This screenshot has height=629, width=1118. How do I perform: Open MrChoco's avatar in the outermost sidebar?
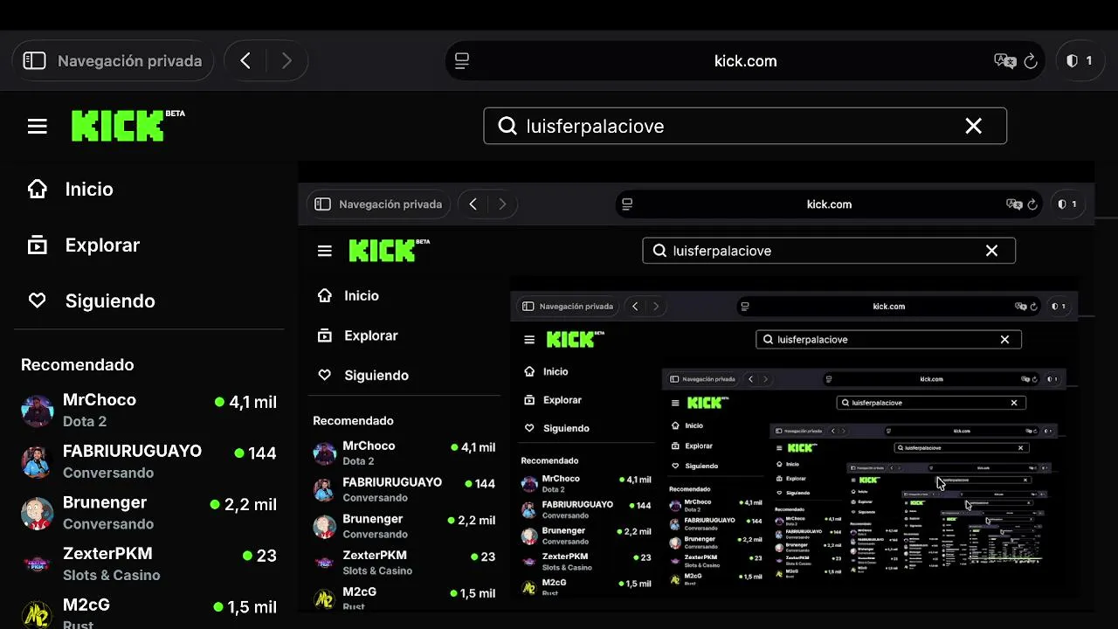pos(38,411)
